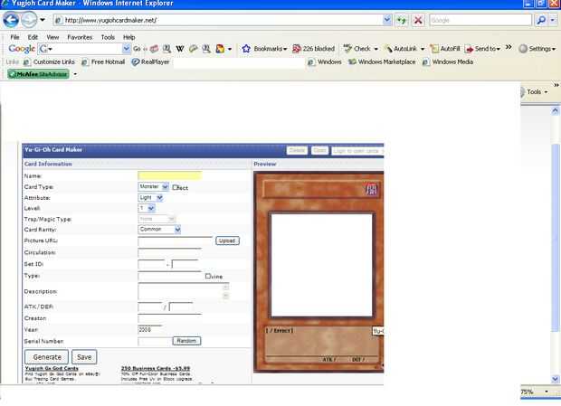Open the RealPlayer link in Links bar
This screenshot has height=406, width=561.
[150, 61]
